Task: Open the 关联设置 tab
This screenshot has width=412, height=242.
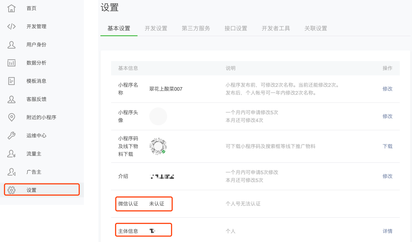Action: (x=316, y=29)
